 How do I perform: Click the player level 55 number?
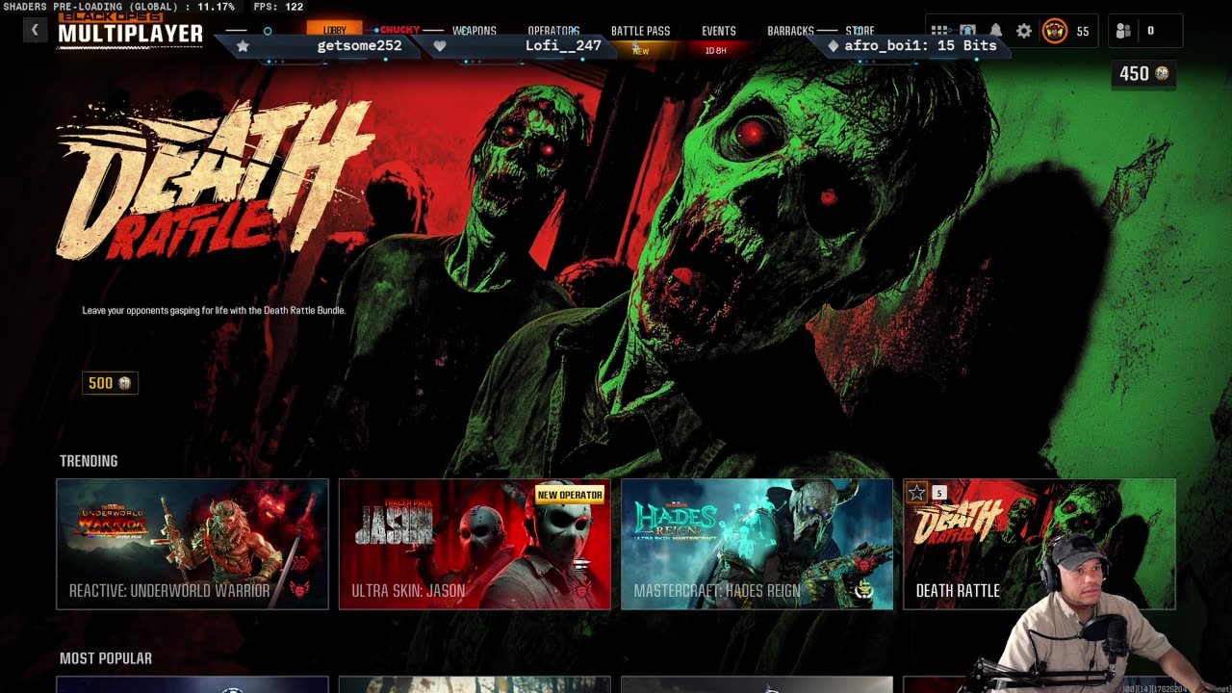[1083, 31]
